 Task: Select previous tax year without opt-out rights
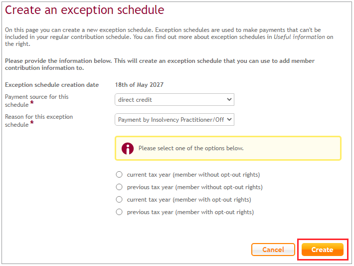[119, 187]
